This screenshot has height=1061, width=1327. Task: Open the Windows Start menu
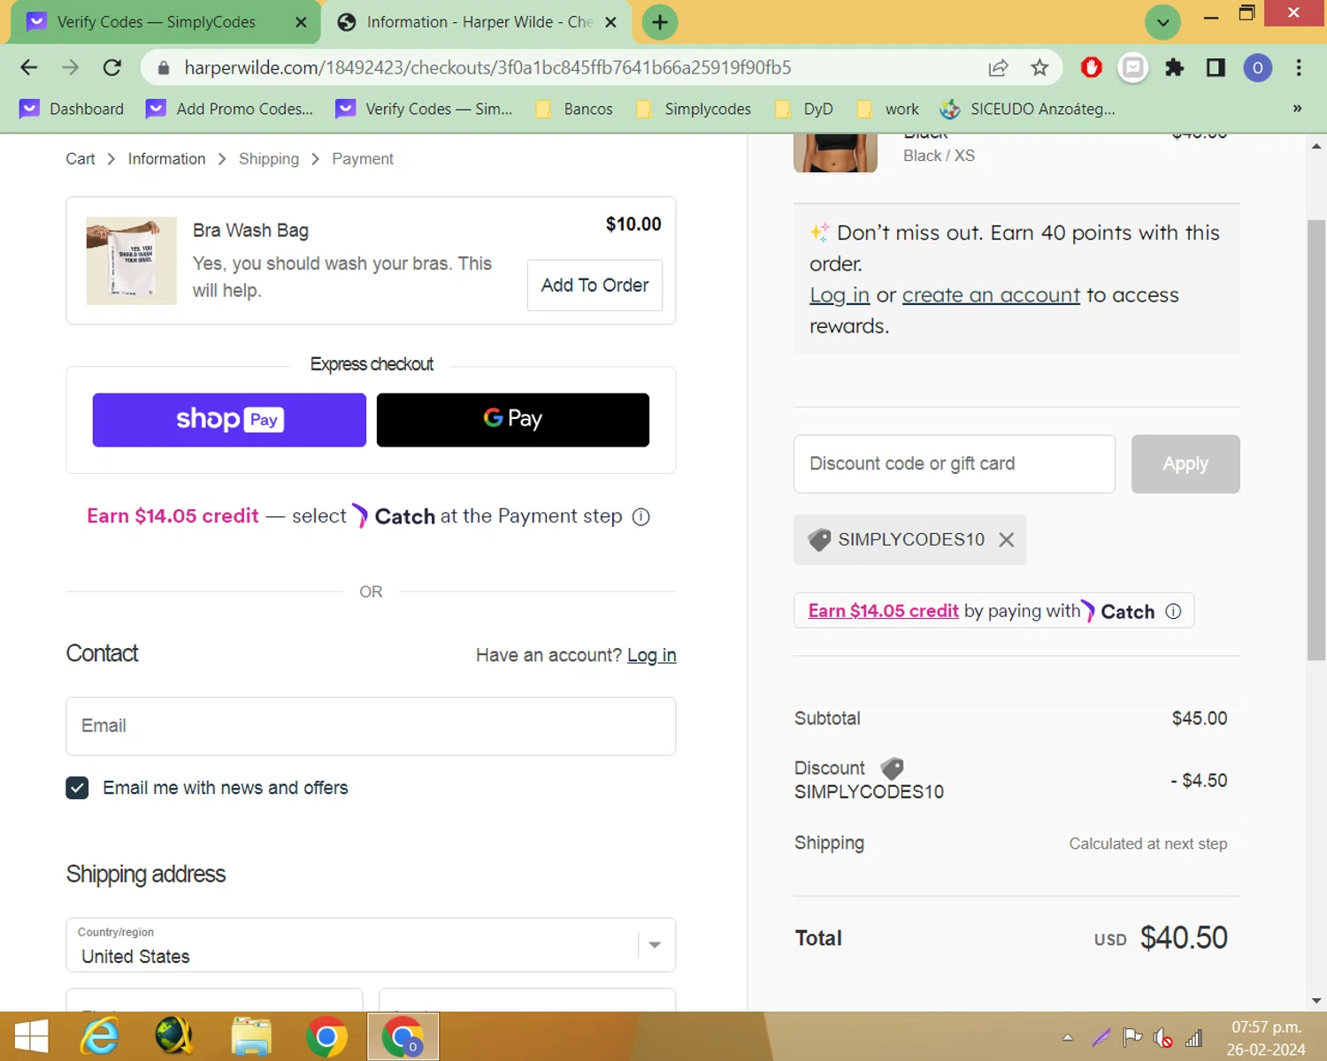pyautogui.click(x=31, y=1036)
